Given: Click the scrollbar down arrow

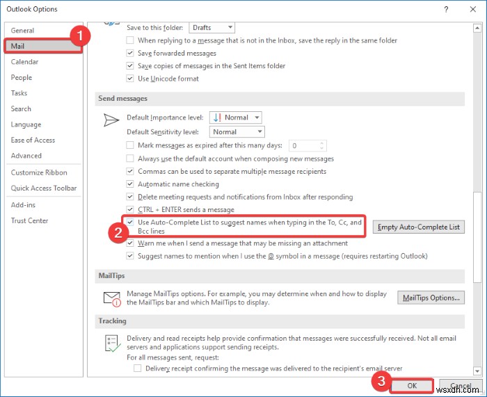Looking at the screenshot, I should tap(477, 371).
